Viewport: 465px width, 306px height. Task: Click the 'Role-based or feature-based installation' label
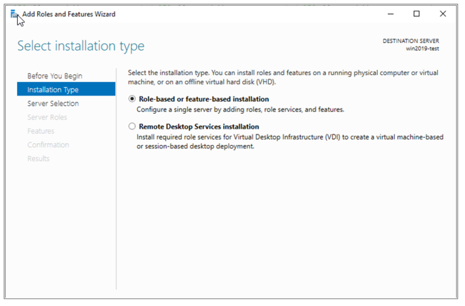pyautogui.click(x=204, y=99)
